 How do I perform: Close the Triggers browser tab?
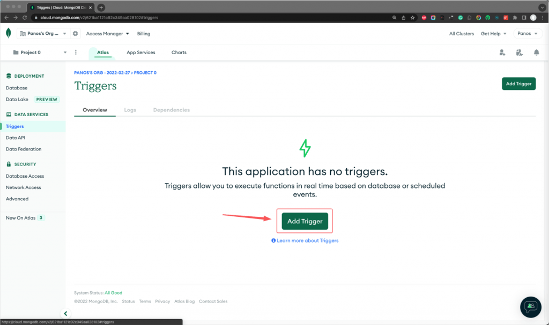pos(90,7)
